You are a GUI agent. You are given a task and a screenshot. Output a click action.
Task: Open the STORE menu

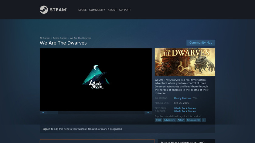pyautogui.click(x=83, y=10)
